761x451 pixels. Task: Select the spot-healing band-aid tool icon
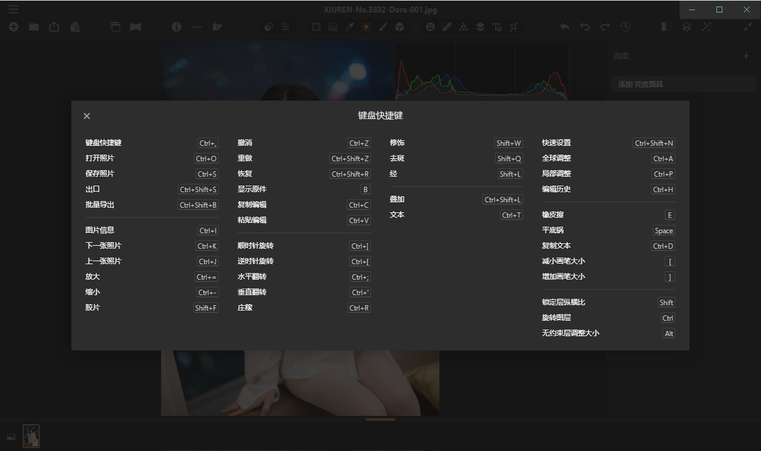(x=447, y=27)
